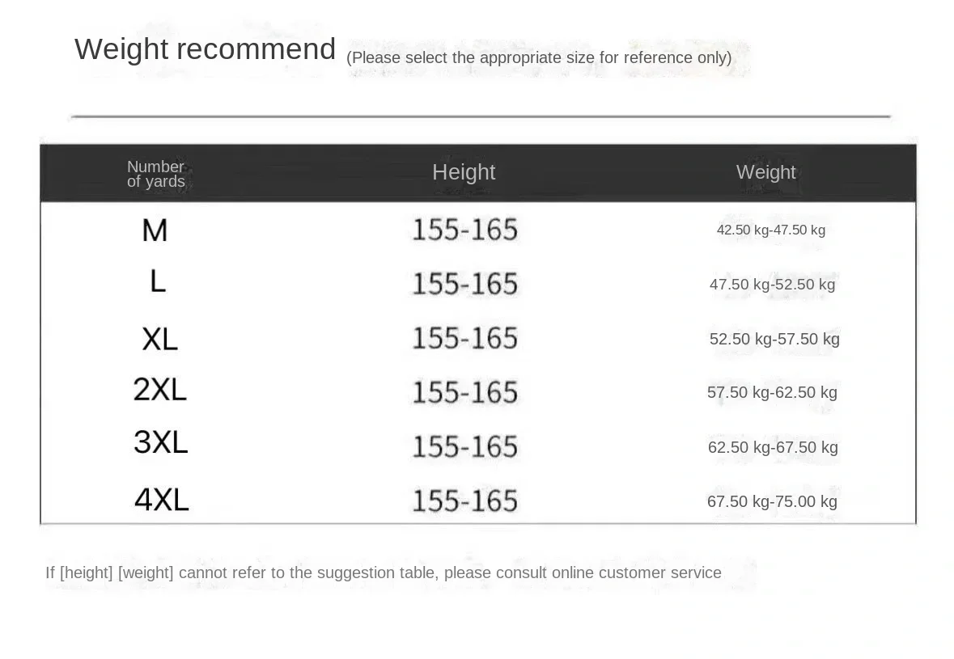This screenshot has height=659, width=954.
Task: Click the 67.50 kg-75.00 kg weight cell
Action: pyautogui.click(x=772, y=501)
